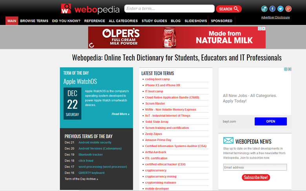The height and width of the screenshot is (191, 306).
Task: Open the Facebook social icon
Action: (272, 9)
